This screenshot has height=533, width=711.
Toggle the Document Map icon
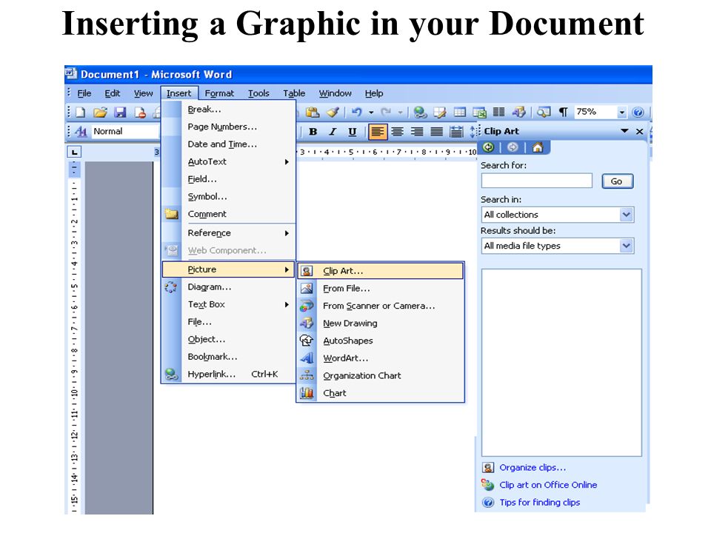point(543,112)
